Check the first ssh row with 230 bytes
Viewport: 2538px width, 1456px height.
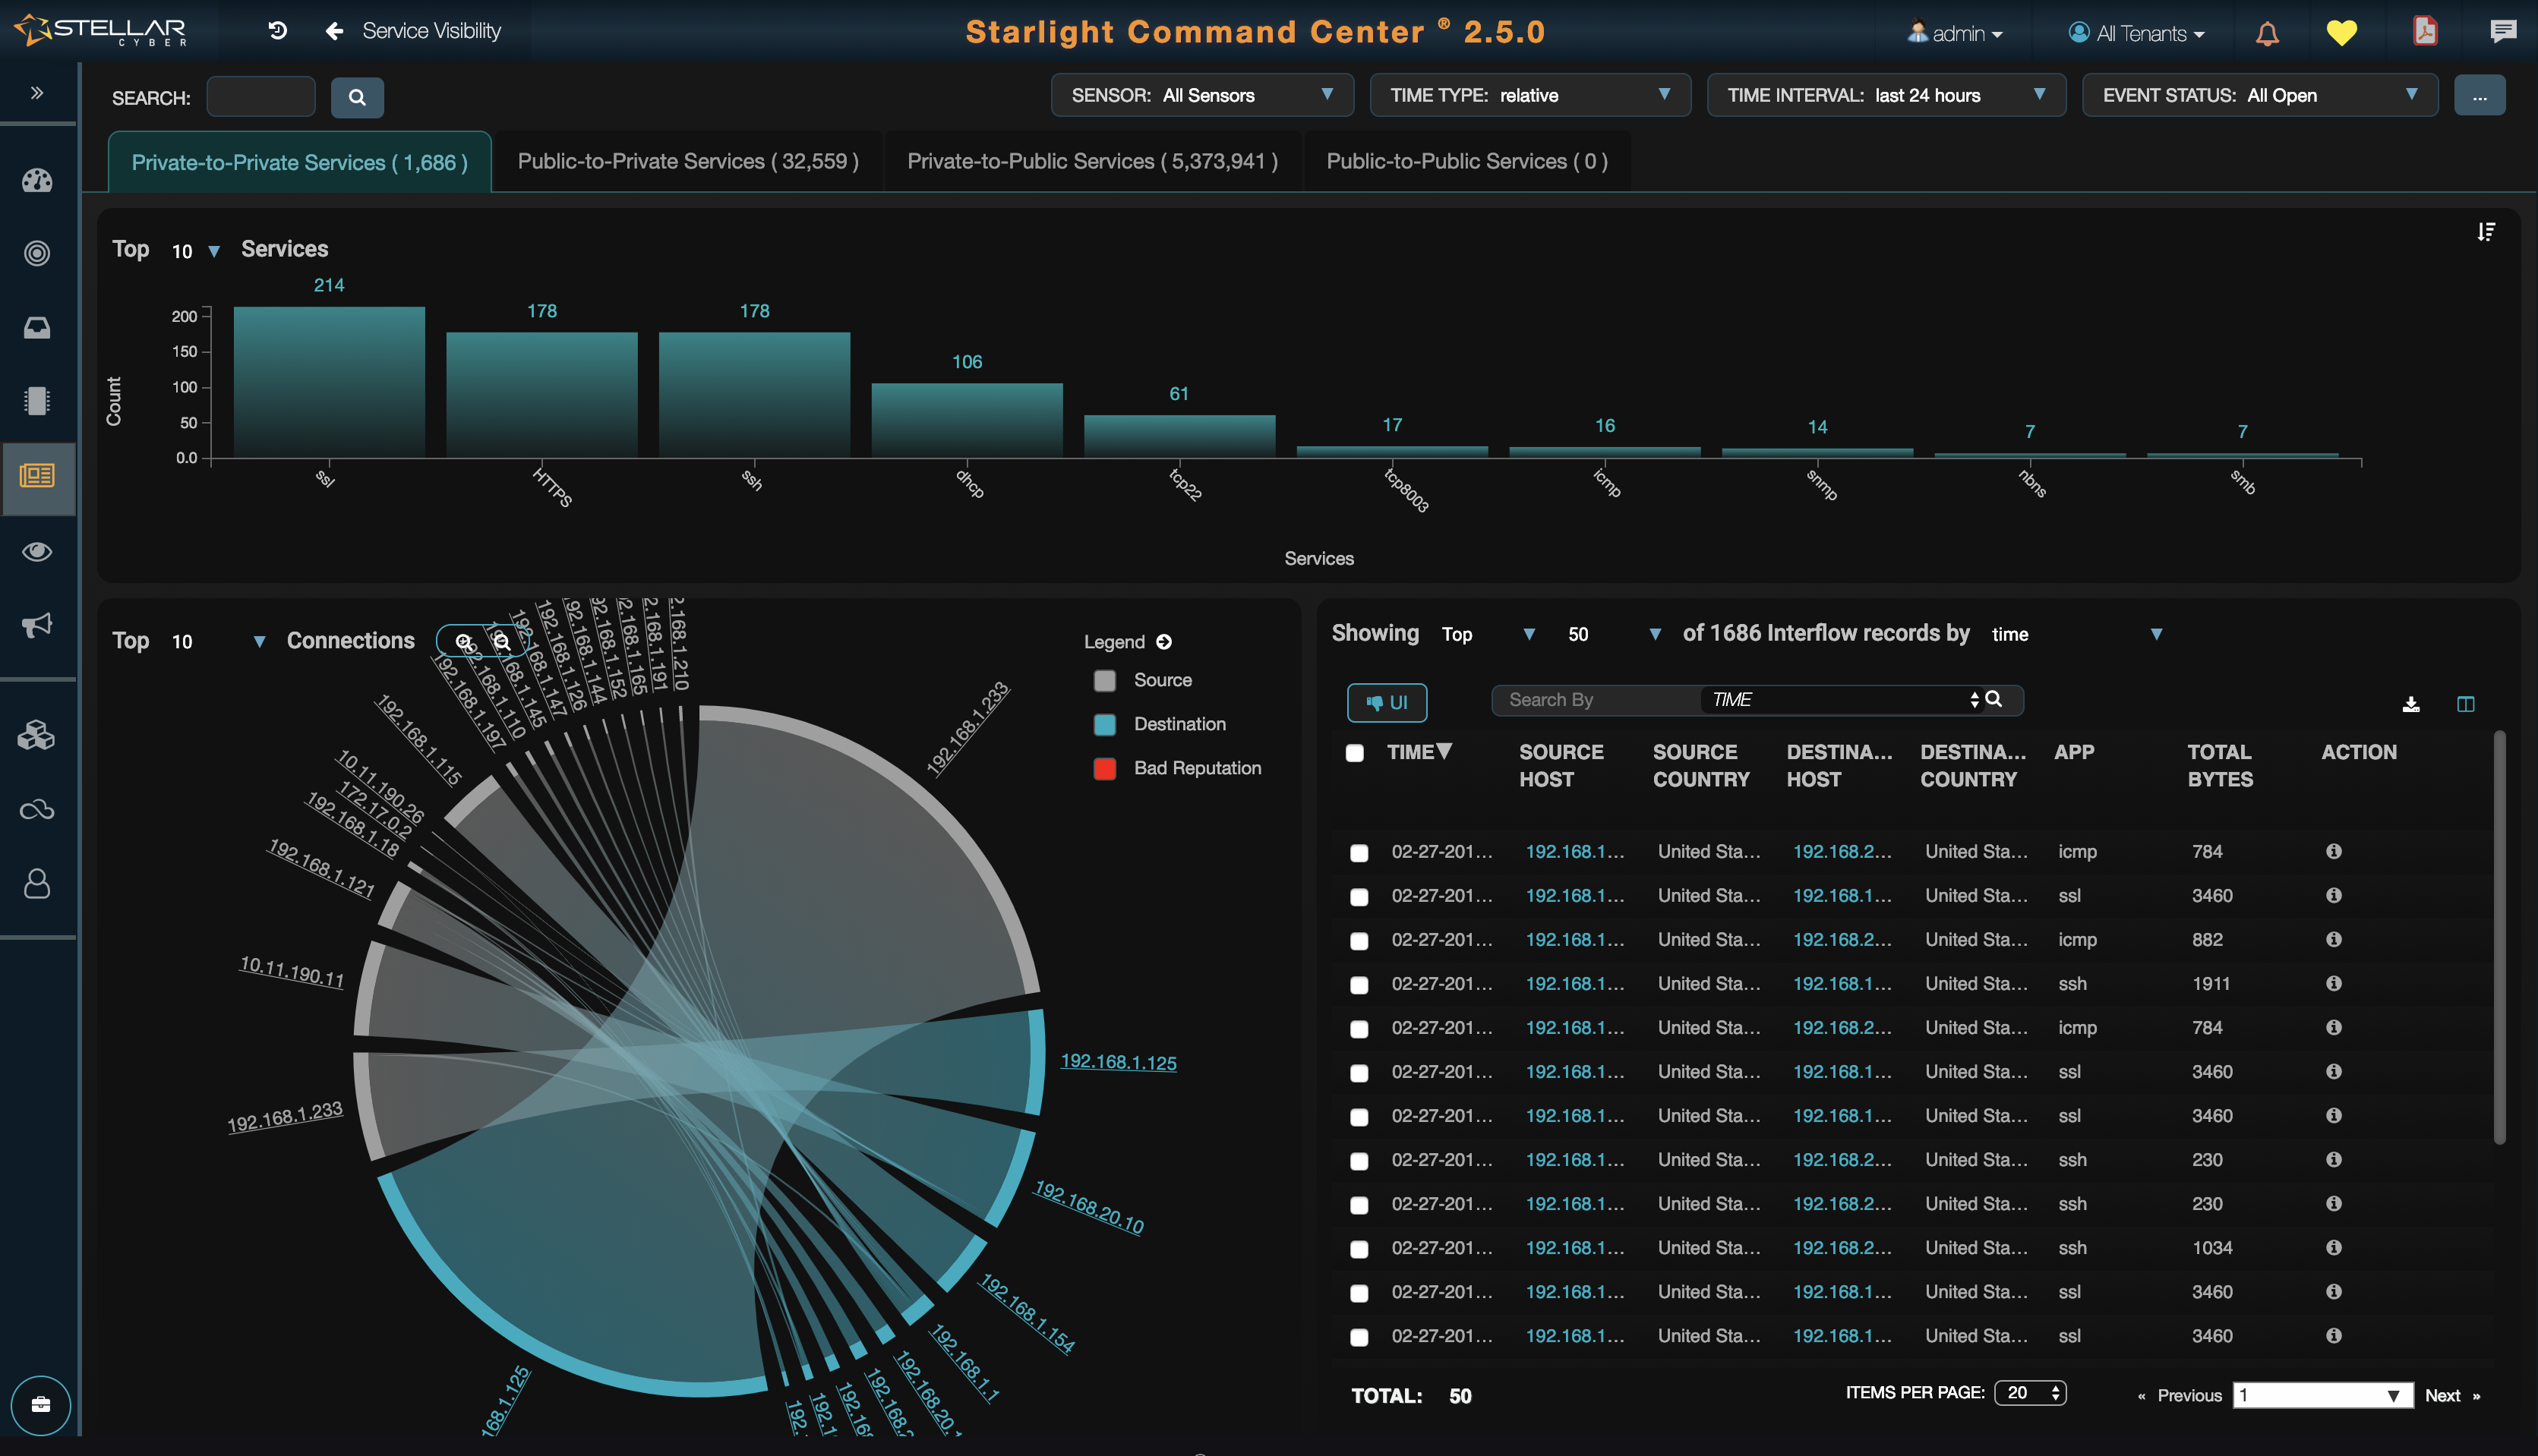point(1359,1161)
